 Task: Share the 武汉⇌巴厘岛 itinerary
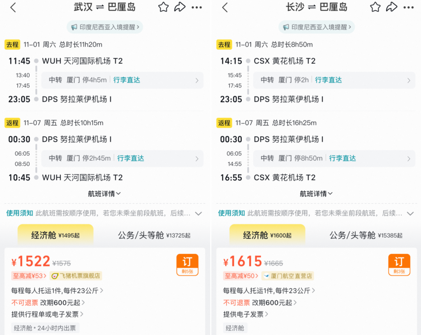click(180, 7)
